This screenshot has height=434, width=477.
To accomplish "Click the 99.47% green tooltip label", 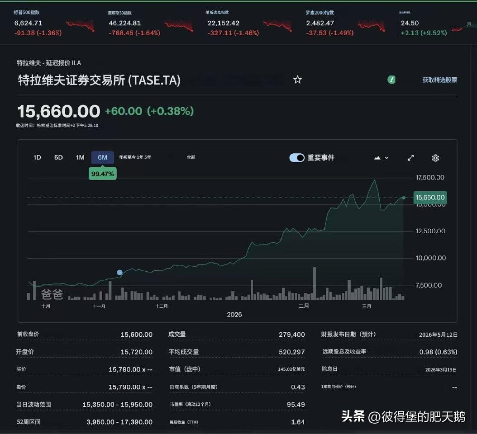I will (x=102, y=173).
